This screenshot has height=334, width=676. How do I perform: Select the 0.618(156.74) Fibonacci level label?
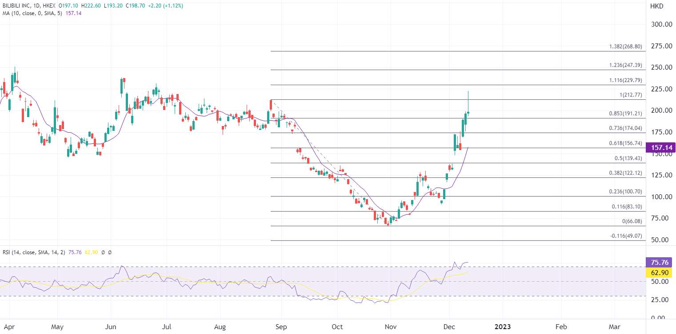point(626,143)
